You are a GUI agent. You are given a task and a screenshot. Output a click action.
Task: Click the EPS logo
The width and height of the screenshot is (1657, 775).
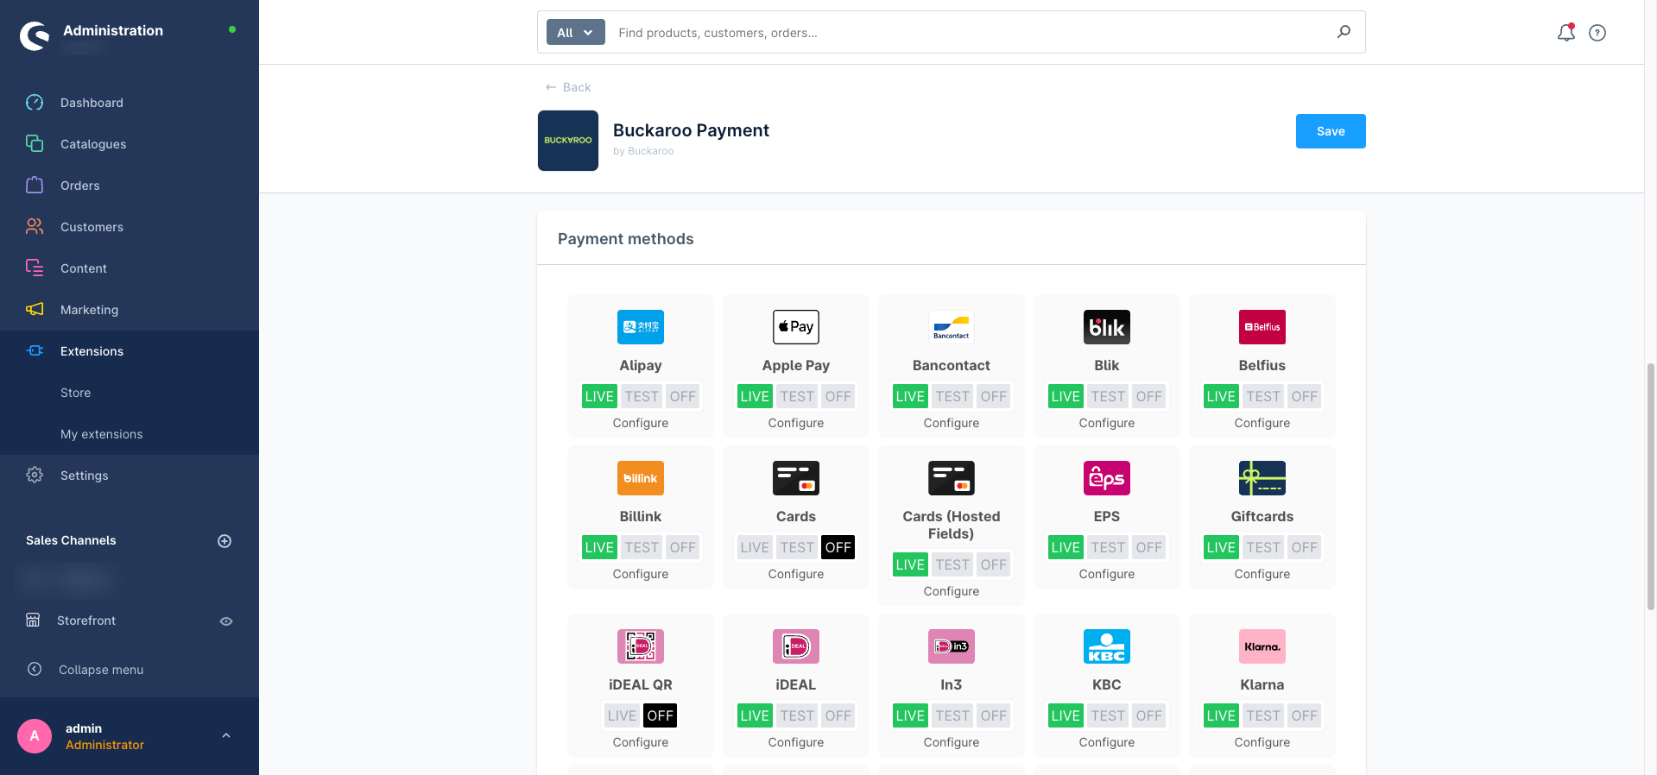coord(1107,478)
